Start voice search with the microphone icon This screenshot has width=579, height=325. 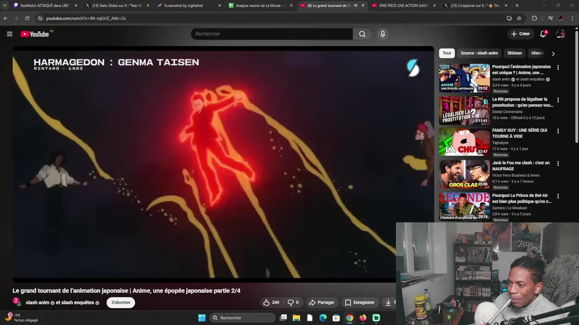[x=383, y=34]
